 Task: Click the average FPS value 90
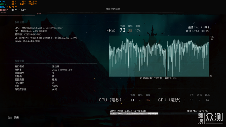pyautogui.click(x=122, y=30)
